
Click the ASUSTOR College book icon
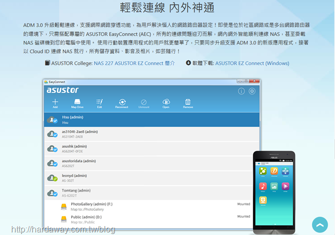point(48,63)
